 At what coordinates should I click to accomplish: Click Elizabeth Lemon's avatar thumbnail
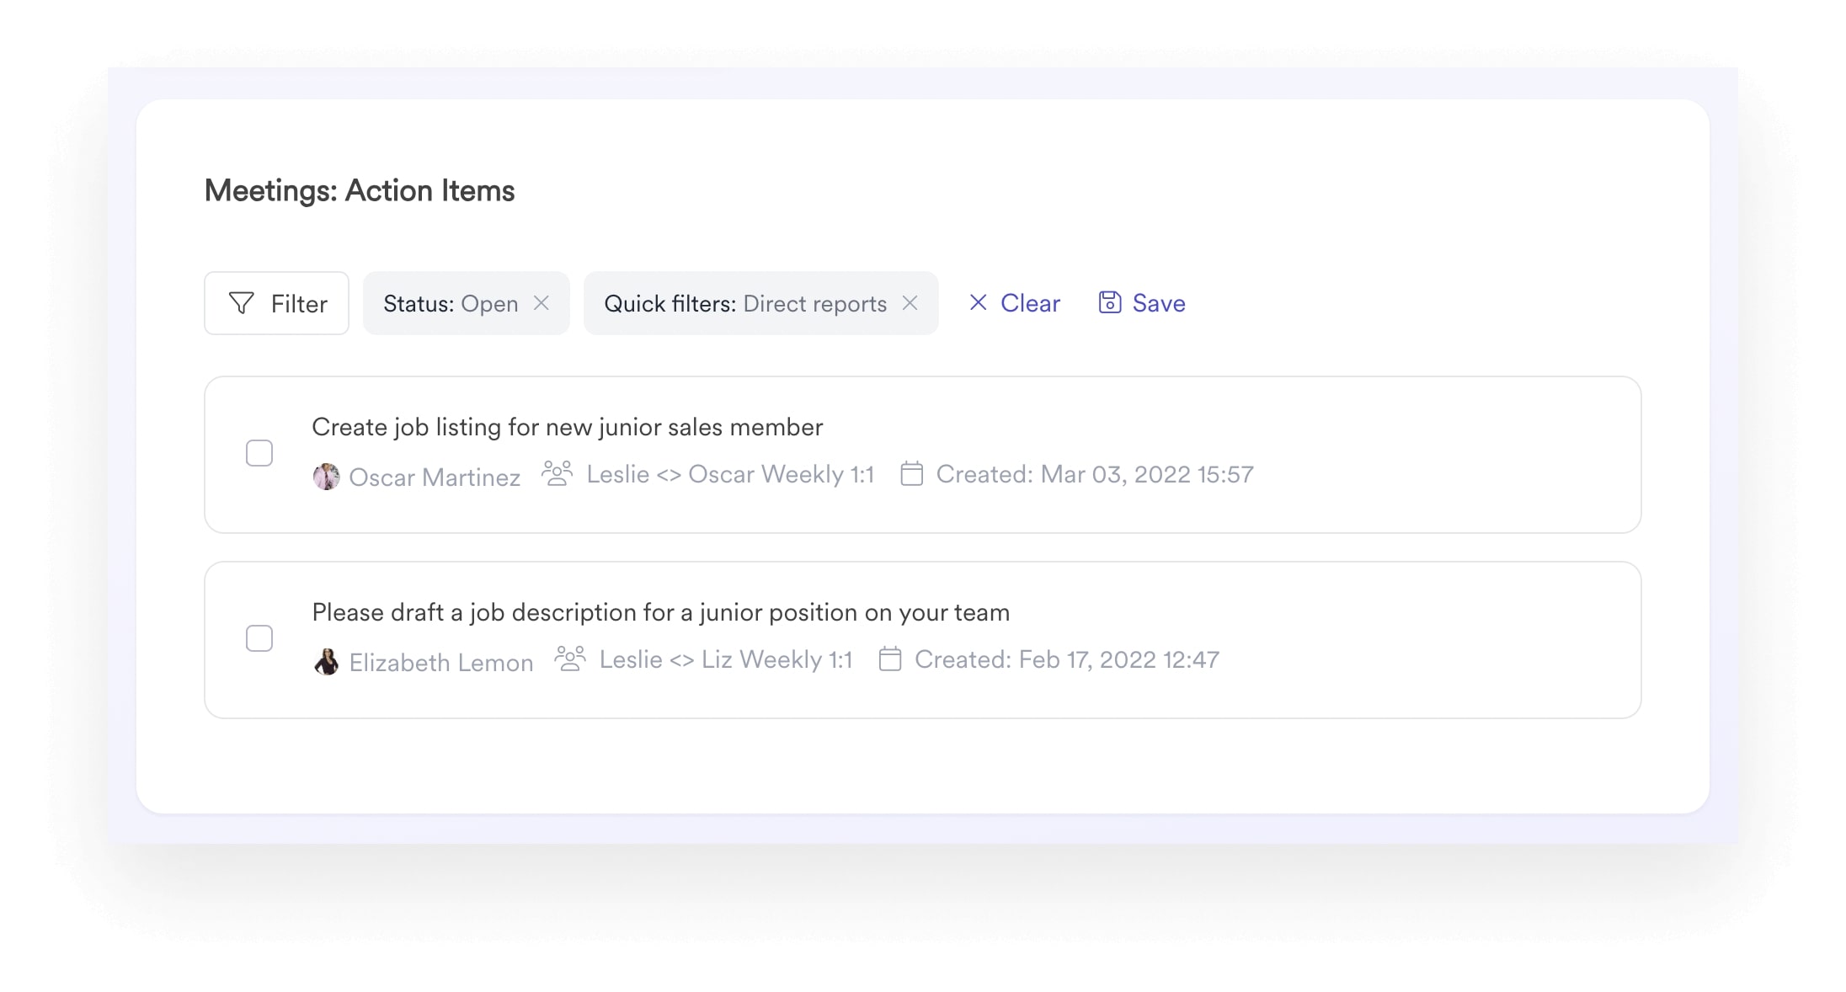[x=325, y=659]
